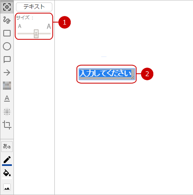Open the pen line color picker
This screenshot has width=193, height=195.
[7, 161]
